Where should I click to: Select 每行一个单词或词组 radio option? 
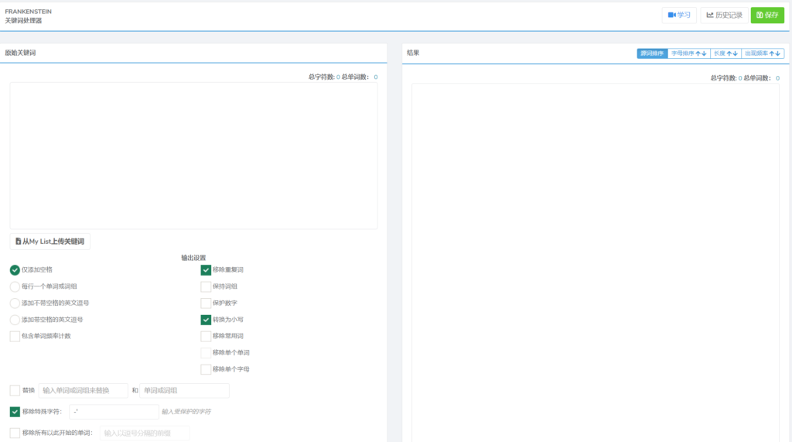15,286
